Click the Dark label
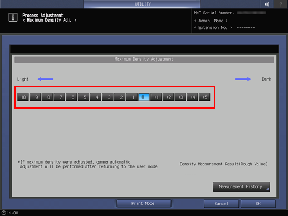Image resolution: width=288 pixels, height=216 pixels. (x=266, y=79)
